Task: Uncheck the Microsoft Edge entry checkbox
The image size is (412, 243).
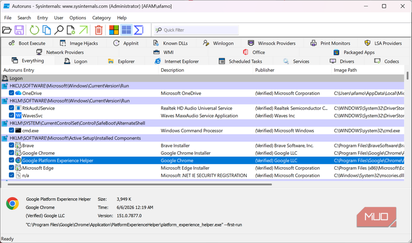Action: [x=11, y=168]
